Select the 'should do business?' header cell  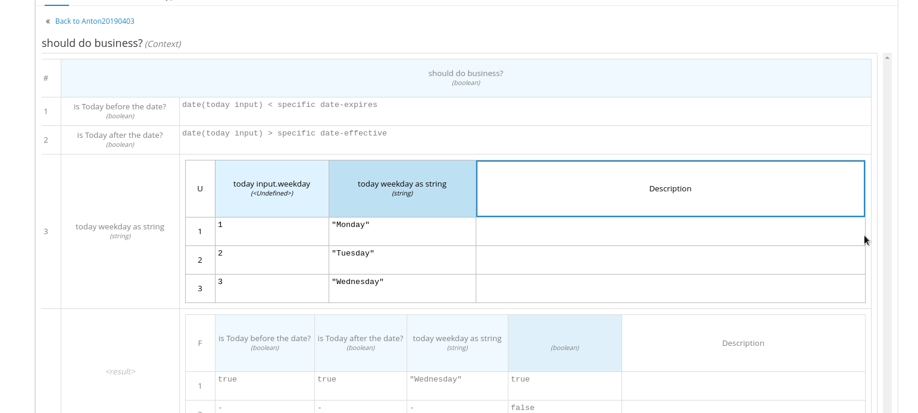[x=466, y=78]
